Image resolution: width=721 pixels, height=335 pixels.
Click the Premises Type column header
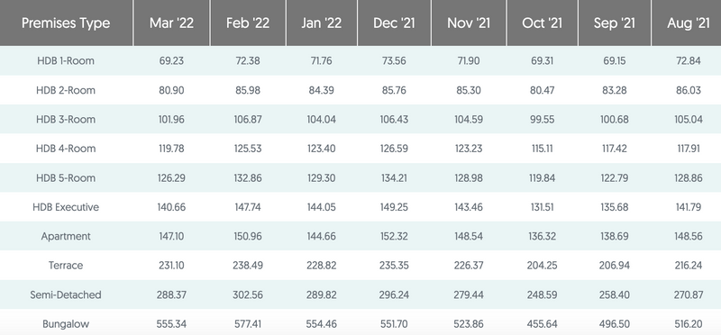(66, 23)
